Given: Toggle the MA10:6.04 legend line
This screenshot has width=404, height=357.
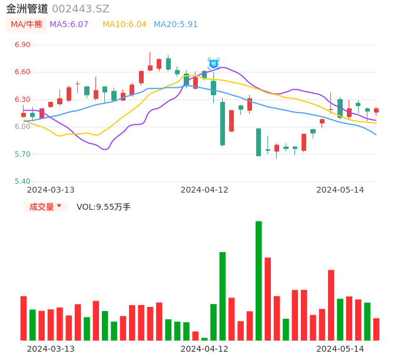Looking at the screenshot, I should pos(124,25).
